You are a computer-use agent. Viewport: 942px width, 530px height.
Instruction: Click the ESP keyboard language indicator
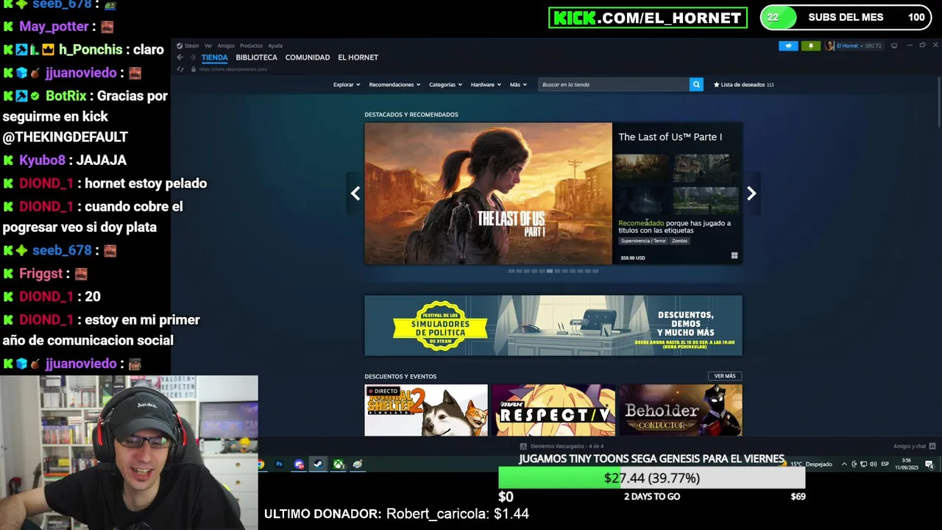pos(885,464)
